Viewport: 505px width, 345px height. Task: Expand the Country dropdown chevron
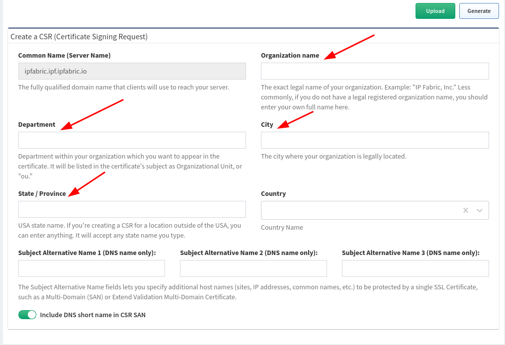[x=480, y=210]
